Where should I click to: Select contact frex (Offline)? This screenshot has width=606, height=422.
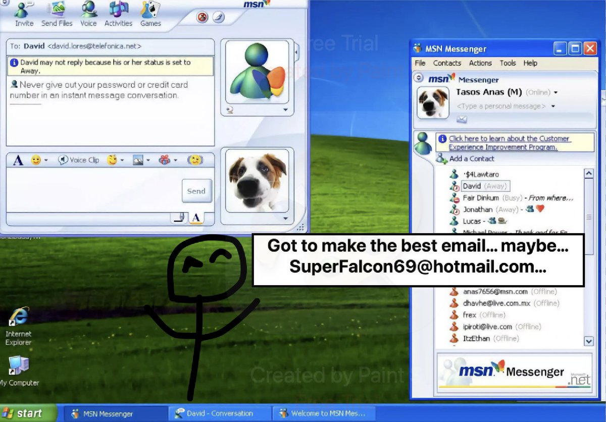tap(477, 315)
